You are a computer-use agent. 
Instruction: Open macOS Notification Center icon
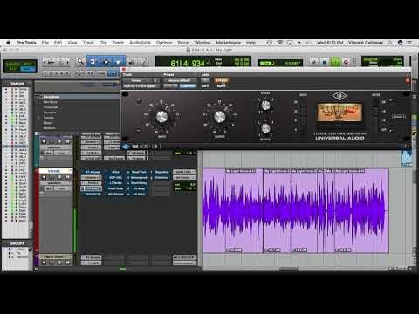(x=409, y=43)
